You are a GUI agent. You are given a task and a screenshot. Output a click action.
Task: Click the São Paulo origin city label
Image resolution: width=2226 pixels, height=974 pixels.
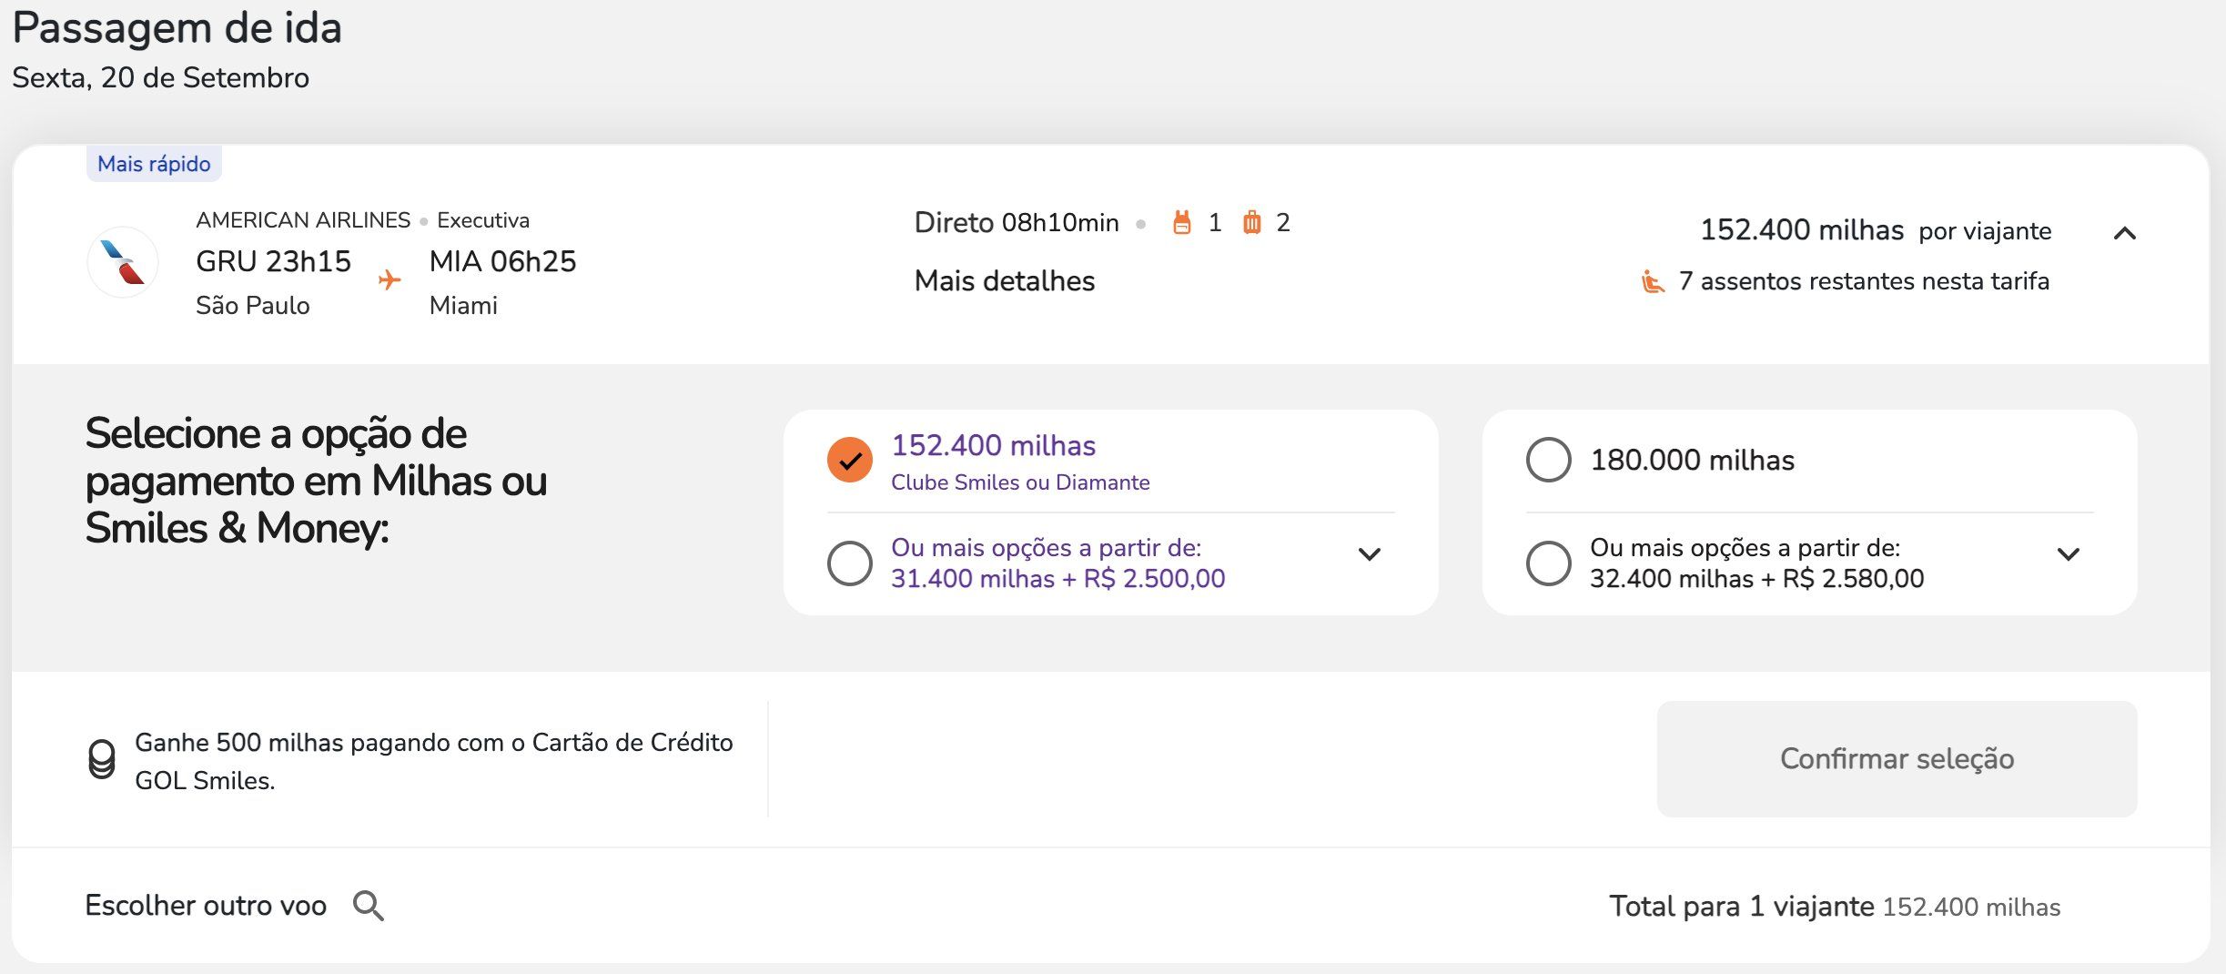click(253, 306)
